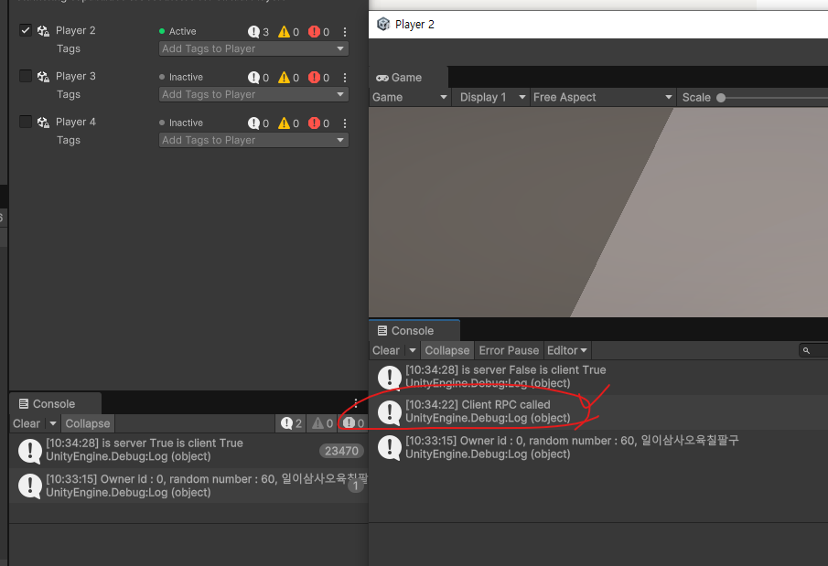828x566 pixels.
Task: Click Player 4 warning count icon
Action: pyautogui.click(x=285, y=123)
